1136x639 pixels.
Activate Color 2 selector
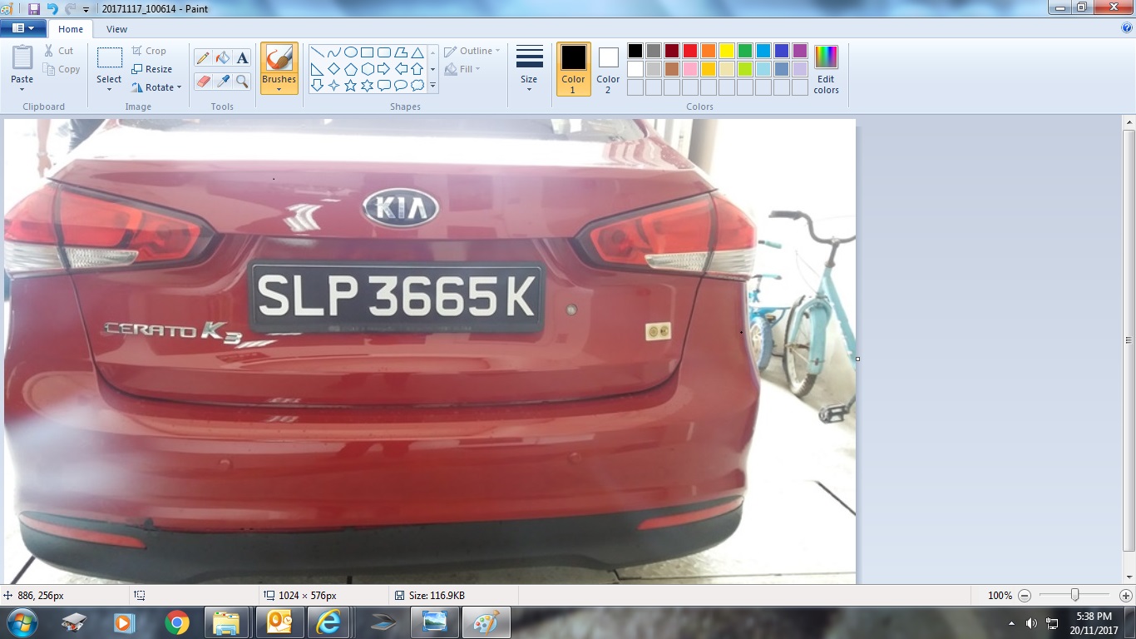(x=608, y=68)
